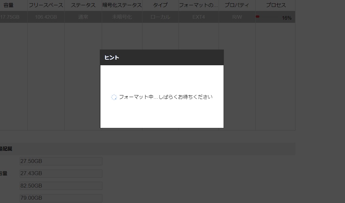Click the フリースペース column header
Image resolution: width=345 pixels, height=203 pixels.
click(x=46, y=5)
